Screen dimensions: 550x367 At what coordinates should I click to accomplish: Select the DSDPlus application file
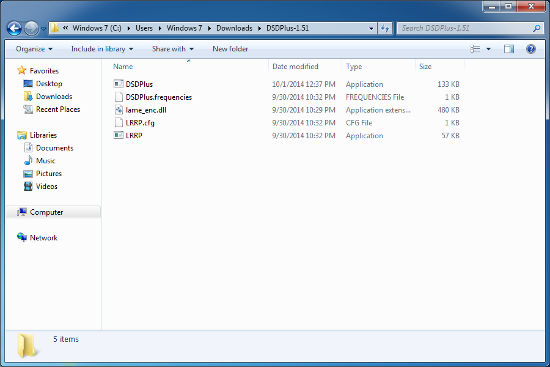[139, 84]
